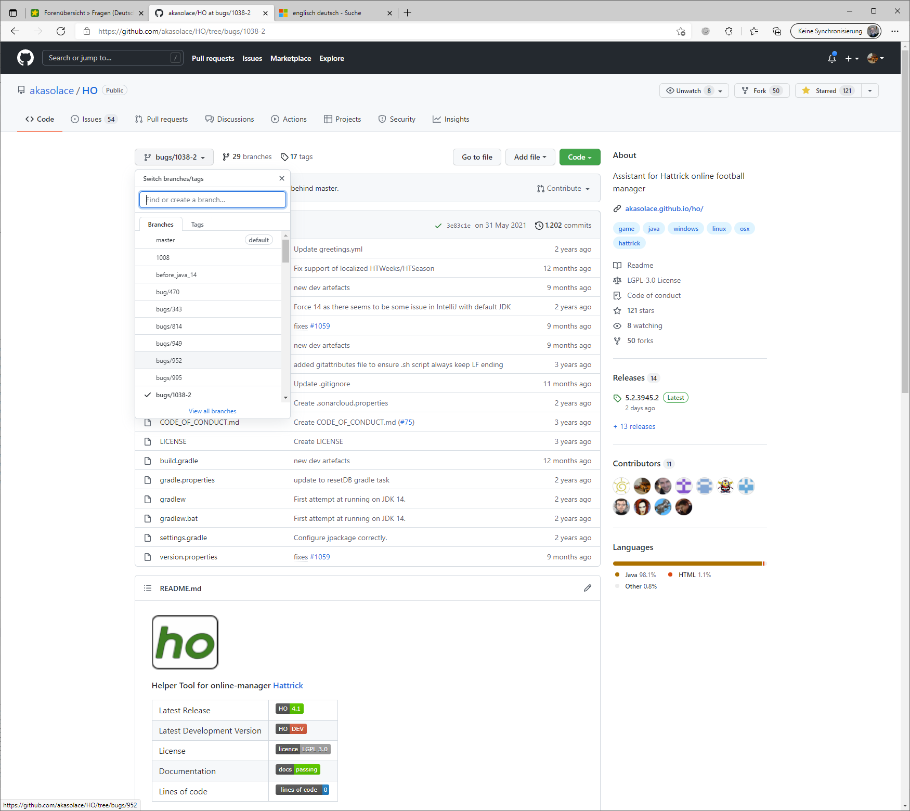
Task: Edit README.md using the pencil icon
Action: pyautogui.click(x=587, y=588)
